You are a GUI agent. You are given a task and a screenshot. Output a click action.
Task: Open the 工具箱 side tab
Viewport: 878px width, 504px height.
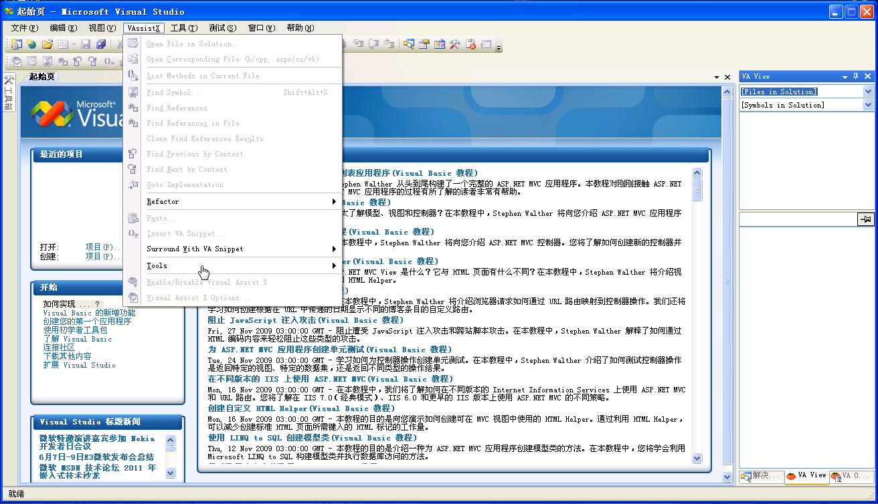pos(9,94)
